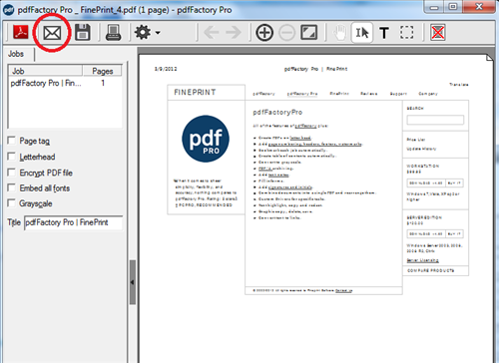Go forward with right arrow icon

(x=234, y=33)
